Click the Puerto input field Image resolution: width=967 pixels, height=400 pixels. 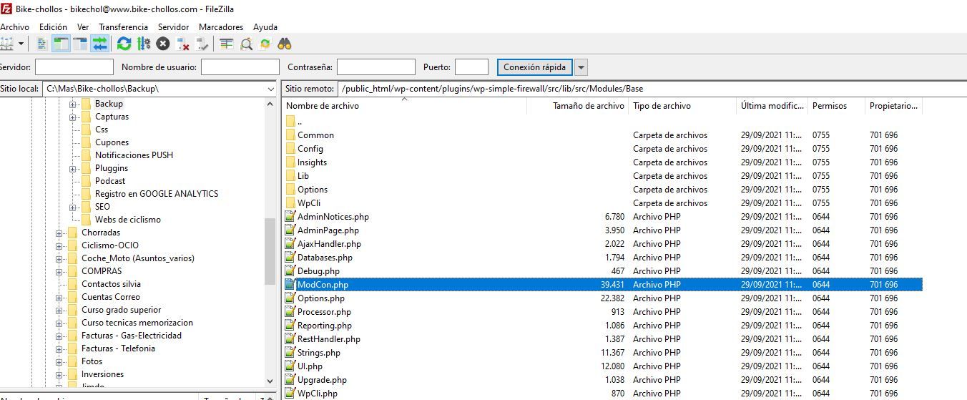pyautogui.click(x=471, y=67)
